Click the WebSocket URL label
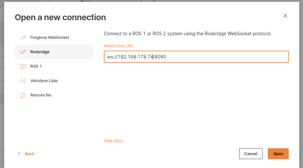 (x=119, y=46)
